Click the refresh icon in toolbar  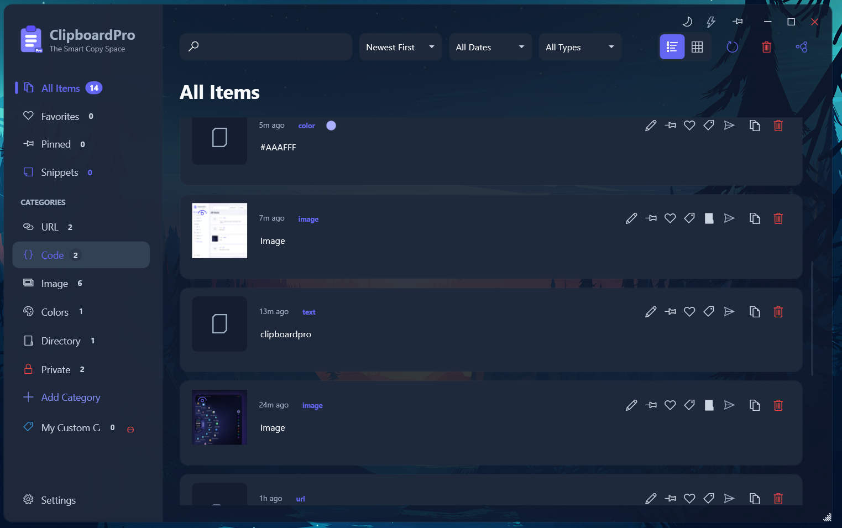(x=732, y=47)
